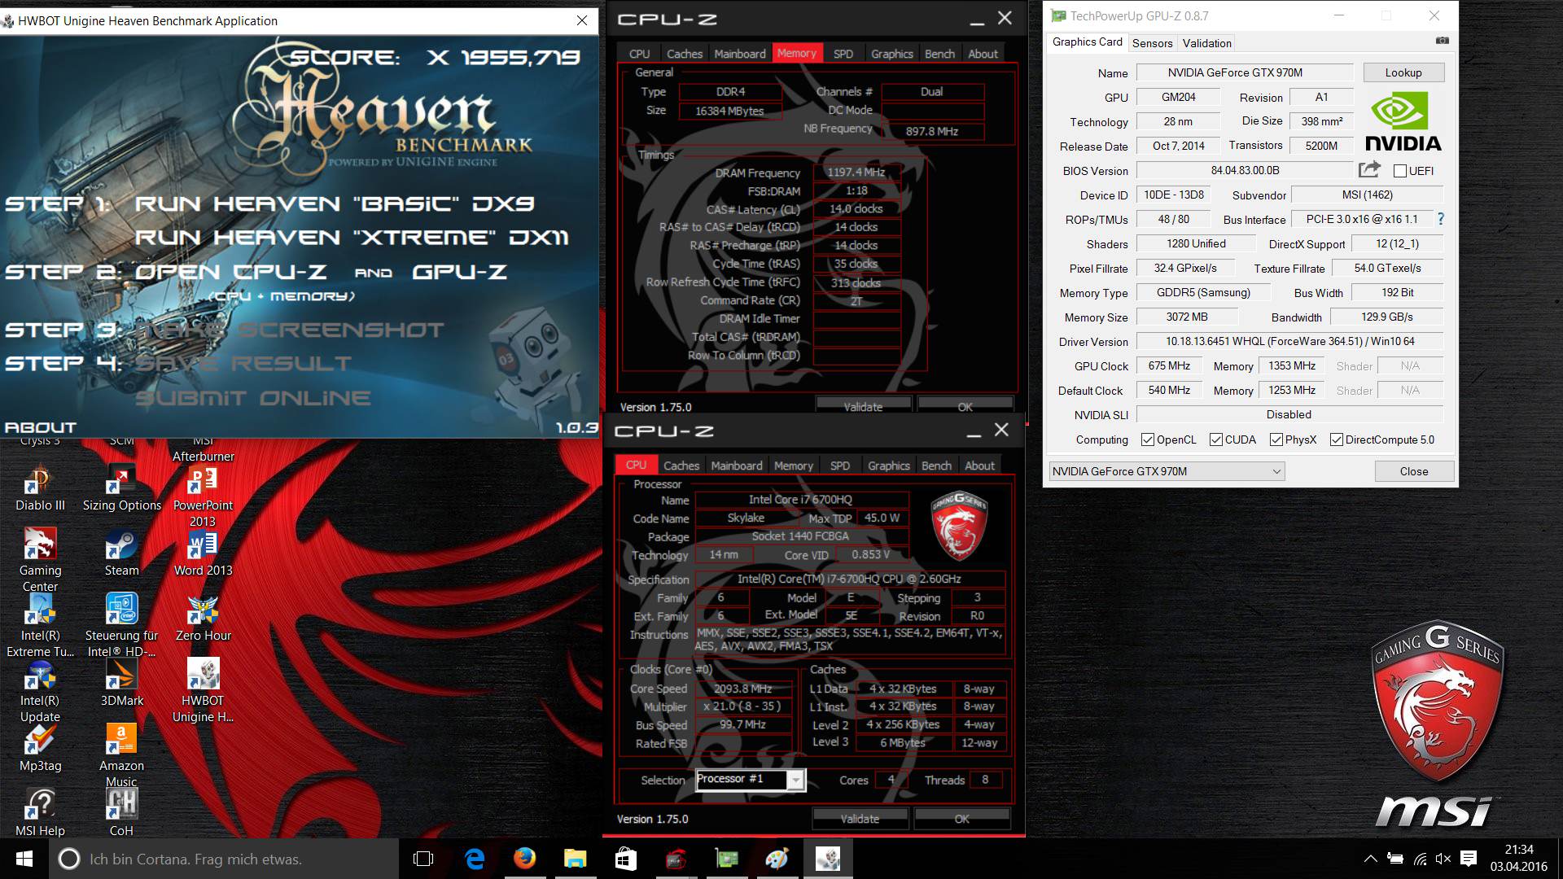Screen dimensions: 1563x879
Task: Toggle the OpenCL checkbox in GPU-Z
Action: [x=1148, y=439]
